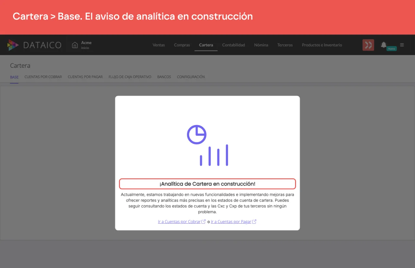Open the hamburger menu icon

[402, 45]
